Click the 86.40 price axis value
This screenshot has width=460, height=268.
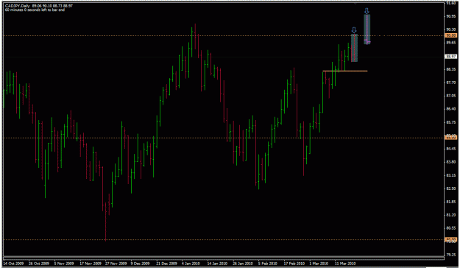click(451, 109)
